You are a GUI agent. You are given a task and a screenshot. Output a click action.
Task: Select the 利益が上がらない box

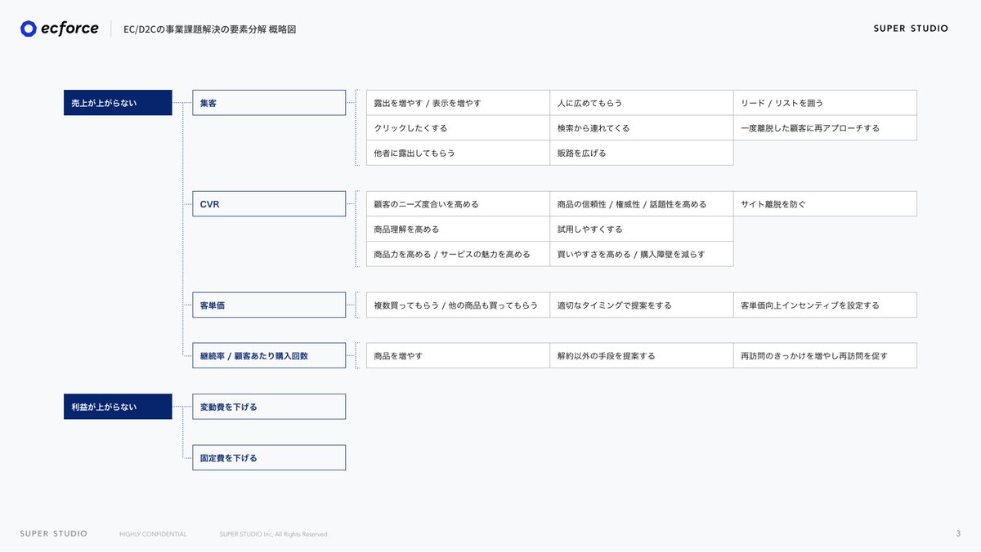click(x=118, y=407)
